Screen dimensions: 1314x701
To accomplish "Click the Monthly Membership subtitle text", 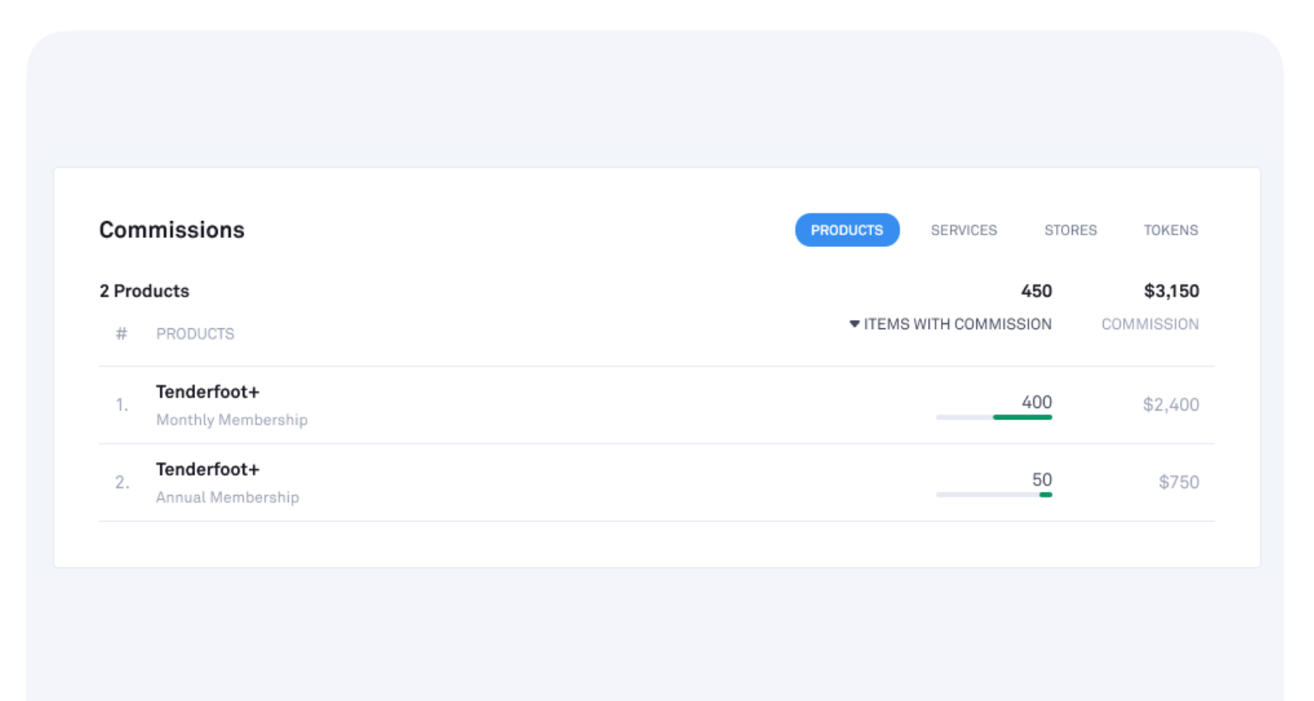I will 231,420.
